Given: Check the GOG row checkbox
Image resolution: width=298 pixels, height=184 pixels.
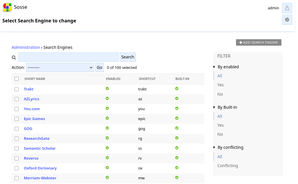Looking at the screenshot, I should coord(17,129).
